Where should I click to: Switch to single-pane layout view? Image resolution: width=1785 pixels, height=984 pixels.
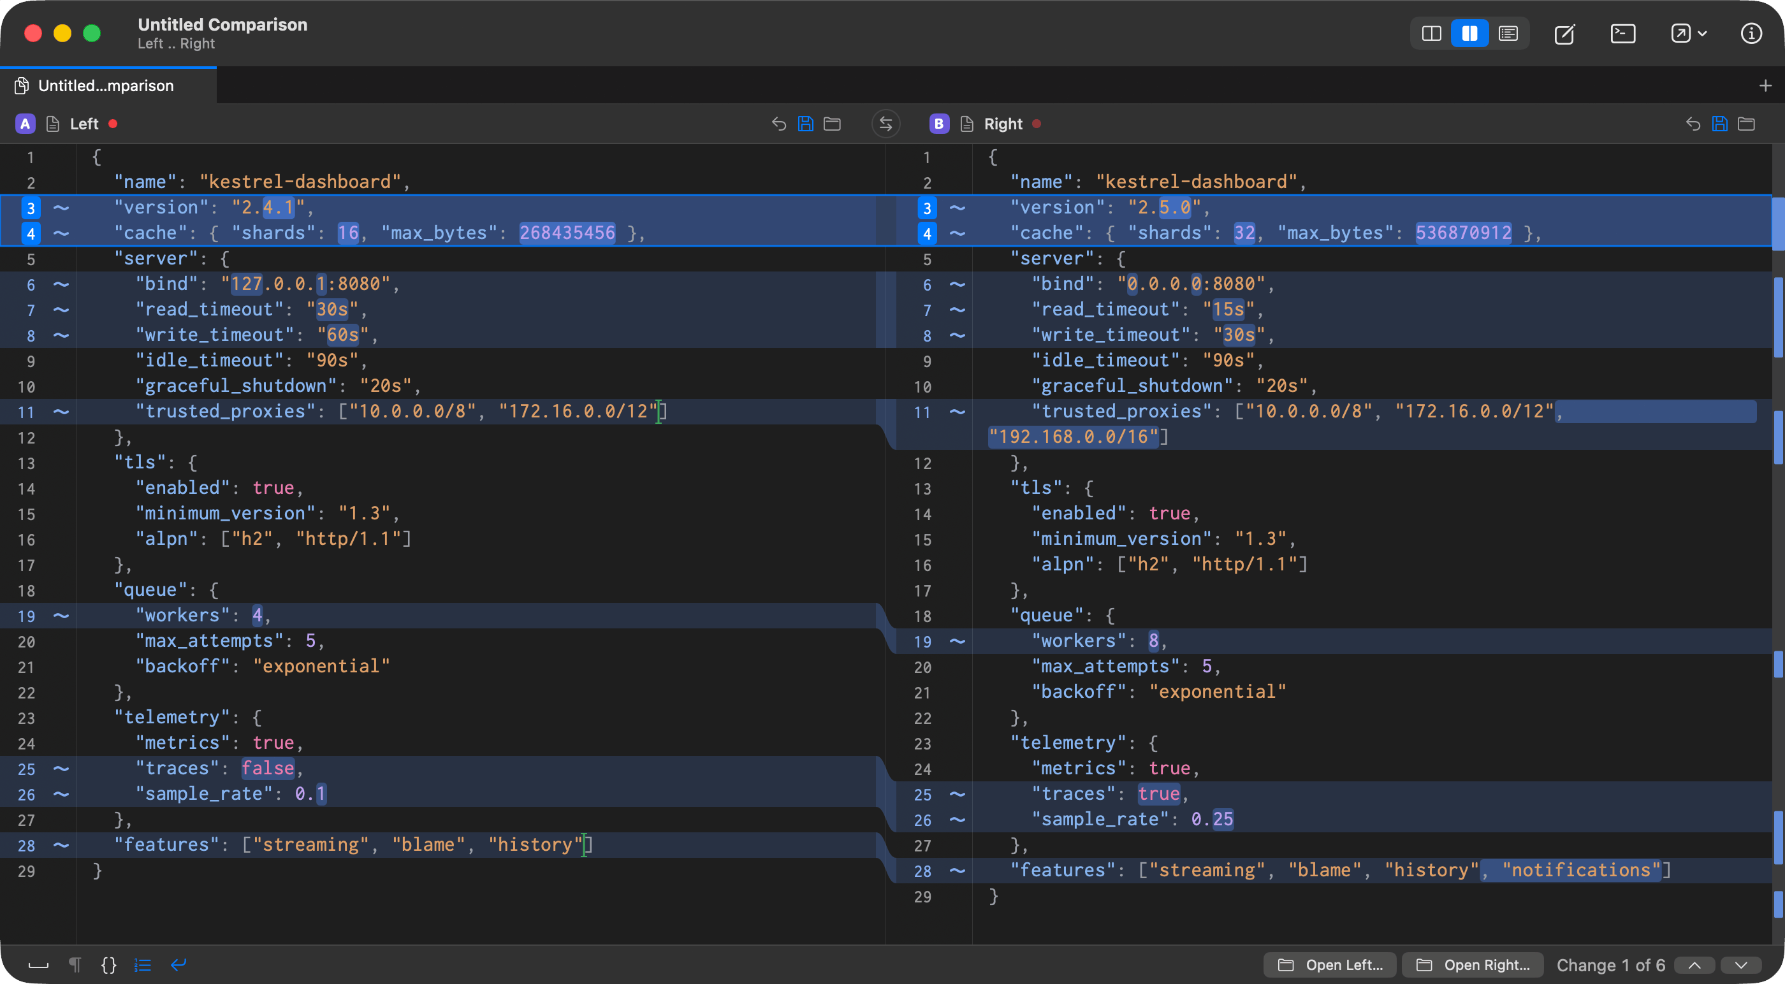point(1431,33)
